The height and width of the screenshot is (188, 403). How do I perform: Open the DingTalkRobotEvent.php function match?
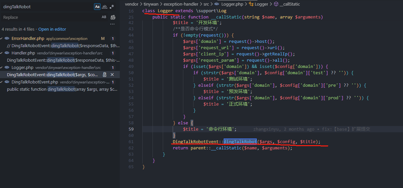click(59, 89)
